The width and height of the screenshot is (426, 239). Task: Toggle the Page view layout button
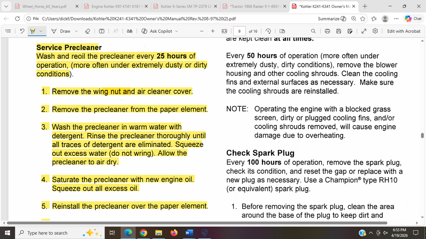point(282,31)
